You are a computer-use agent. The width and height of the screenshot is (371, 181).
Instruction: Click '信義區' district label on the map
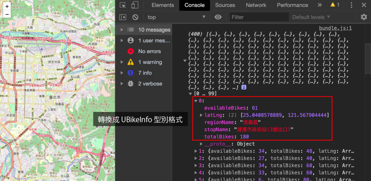pyautogui.click(x=59, y=104)
